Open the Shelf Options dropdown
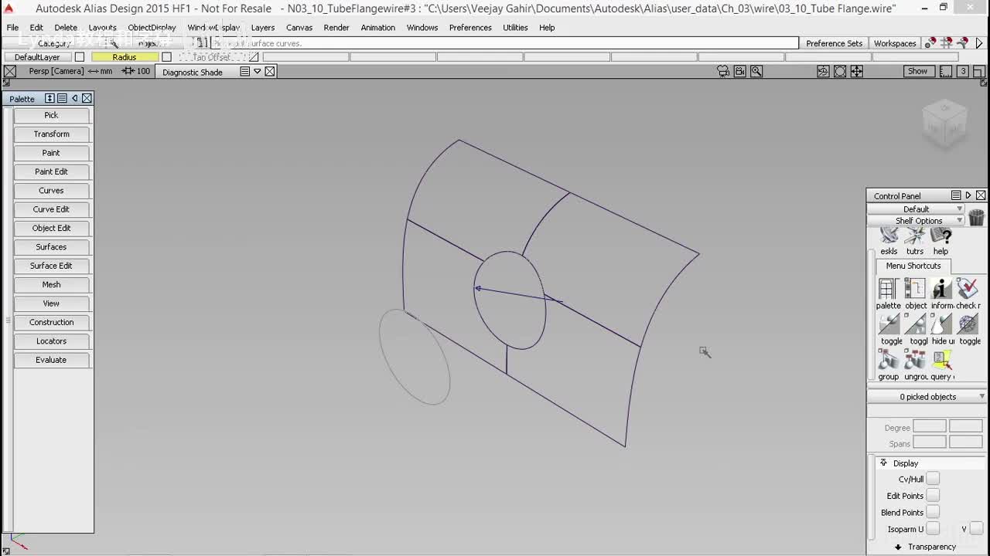This screenshot has width=990, height=556. (916, 220)
